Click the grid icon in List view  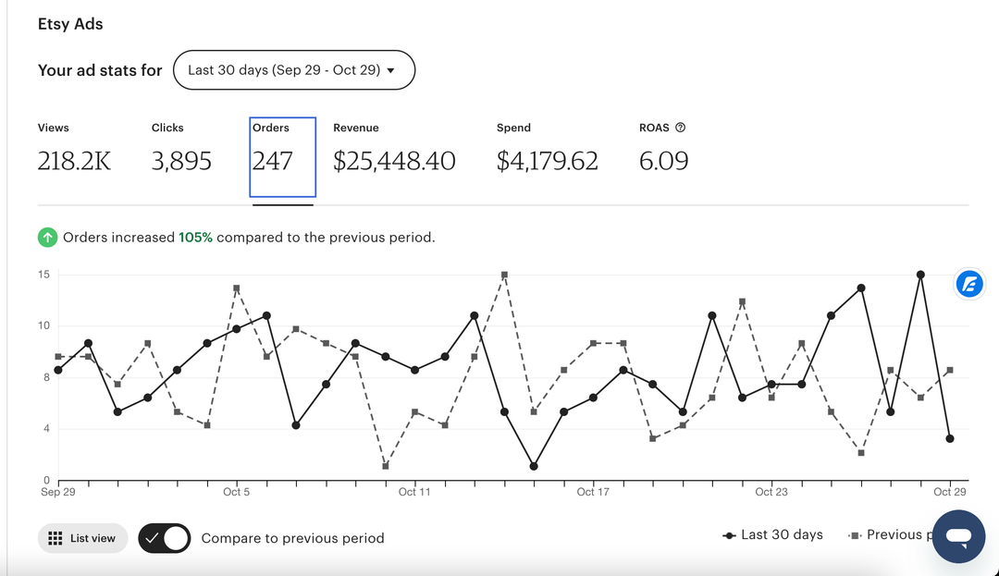point(55,538)
